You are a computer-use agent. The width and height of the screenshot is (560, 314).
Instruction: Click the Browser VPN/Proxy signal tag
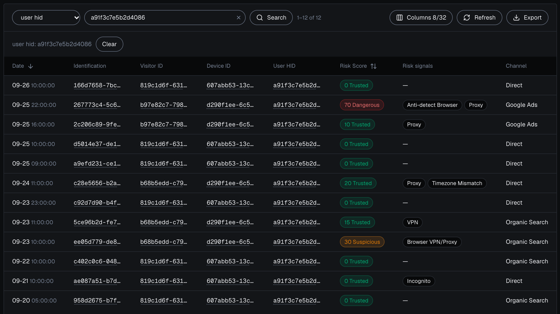pyautogui.click(x=432, y=242)
